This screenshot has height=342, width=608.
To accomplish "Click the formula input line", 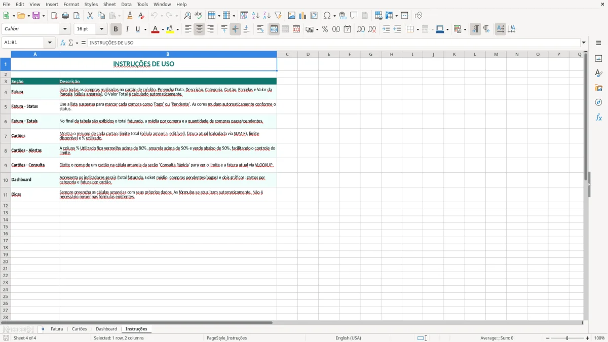I will pyautogui.click(x=333, y=43).
